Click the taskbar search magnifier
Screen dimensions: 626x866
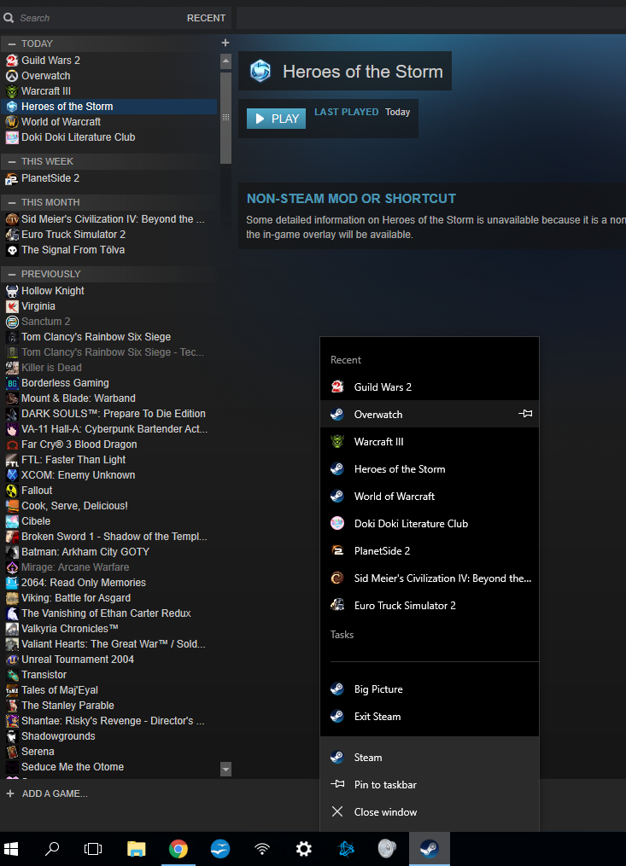[x=52, y=848]
